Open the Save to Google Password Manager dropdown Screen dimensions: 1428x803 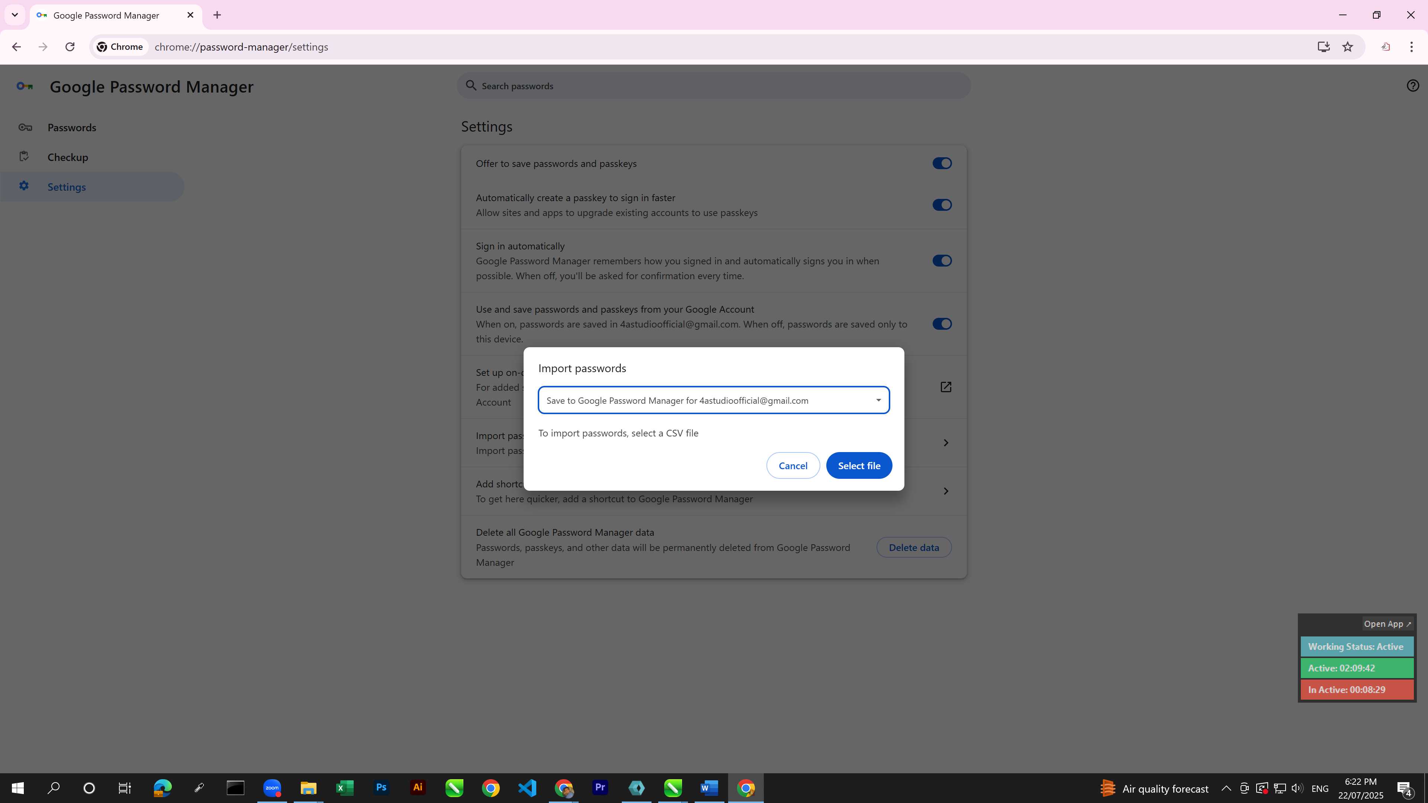click(x=714, y=400)
